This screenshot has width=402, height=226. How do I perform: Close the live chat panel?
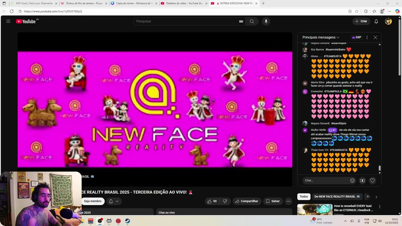tap(375, 37)
